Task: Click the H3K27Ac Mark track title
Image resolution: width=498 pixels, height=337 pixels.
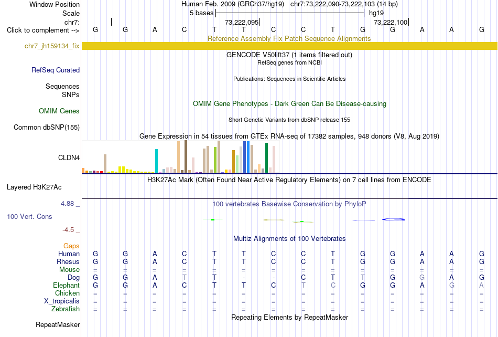Action: coord(289,180)
